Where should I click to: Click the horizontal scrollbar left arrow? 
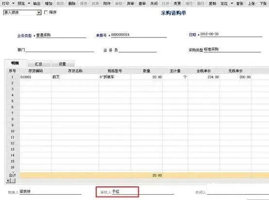[8, 181]
